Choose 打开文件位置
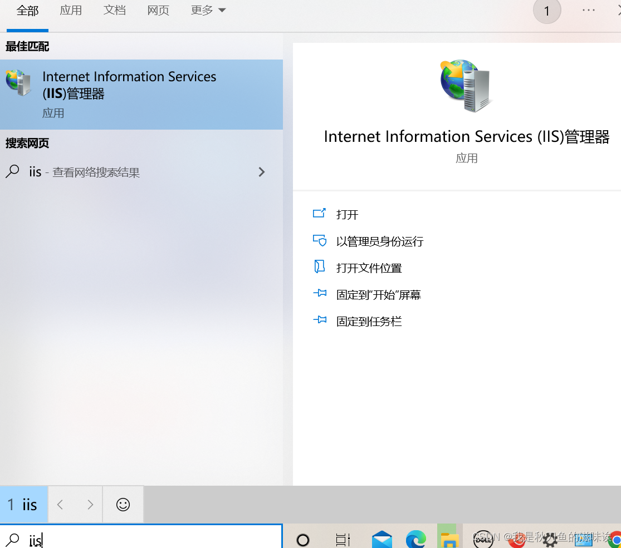 (x=369, y=268)
